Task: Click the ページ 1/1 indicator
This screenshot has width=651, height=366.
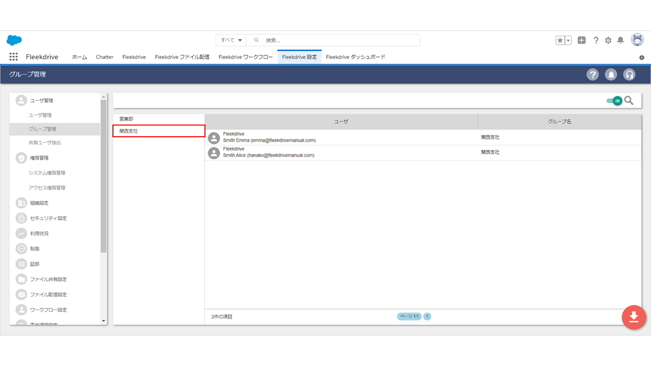Action: [409, 316]
